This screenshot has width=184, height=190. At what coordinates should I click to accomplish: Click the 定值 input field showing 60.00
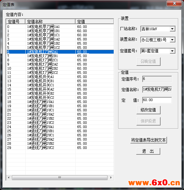(157, 100)
